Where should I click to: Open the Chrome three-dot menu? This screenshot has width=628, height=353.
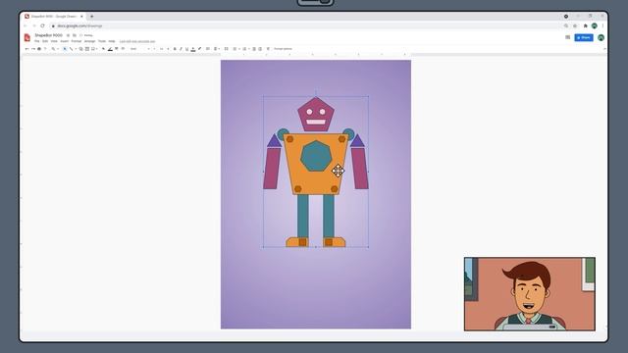point(602,25)
